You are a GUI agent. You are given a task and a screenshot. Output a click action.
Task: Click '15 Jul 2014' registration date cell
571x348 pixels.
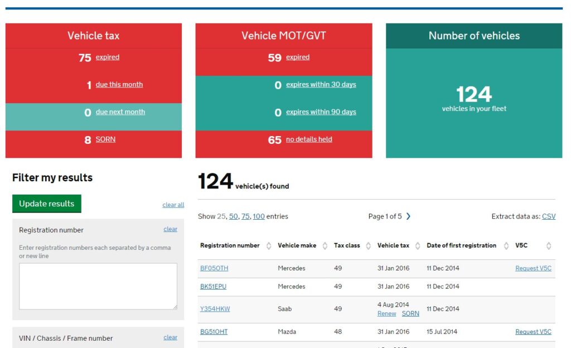pyautogui.click(x=442, y=332)
